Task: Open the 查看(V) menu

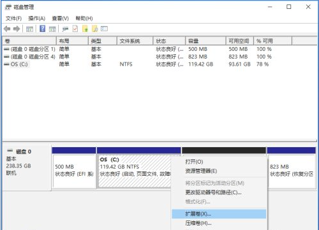Action: click(61, 18)
